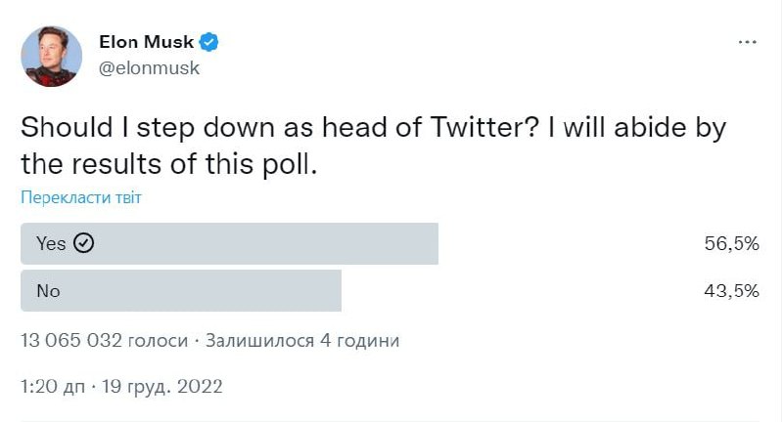Click the 43,5% result percentage
783x422 pixels.
[732, 291]
